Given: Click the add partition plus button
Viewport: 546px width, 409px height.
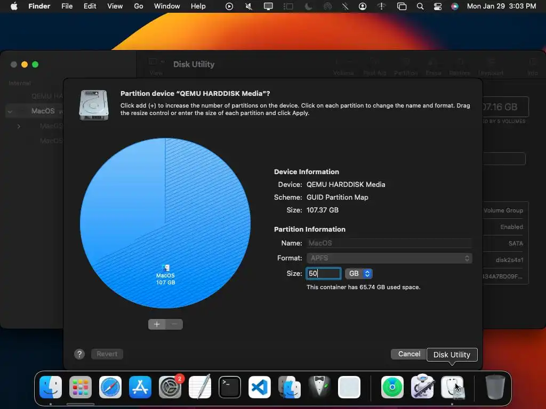Looking at the screenshot, I should tap(157, 324).
